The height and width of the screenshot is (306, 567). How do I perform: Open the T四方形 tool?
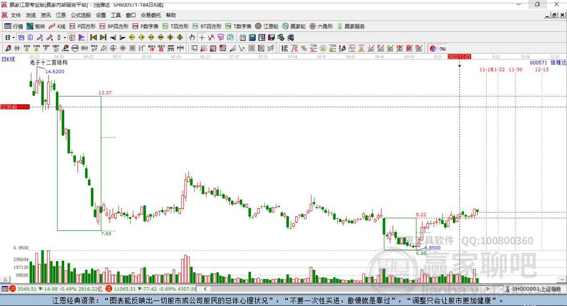176,27
